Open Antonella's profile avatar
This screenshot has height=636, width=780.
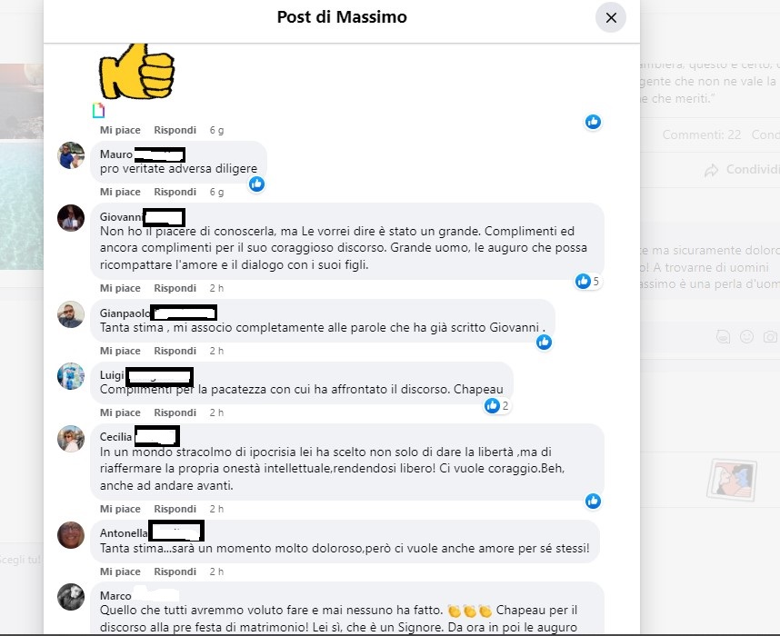[71, 535]
